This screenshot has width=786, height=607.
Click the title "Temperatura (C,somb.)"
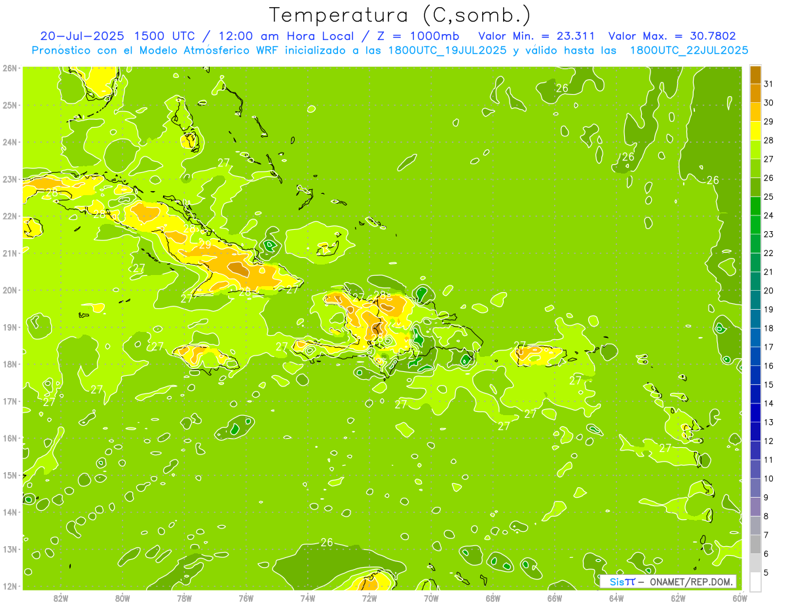click(400, 15)
